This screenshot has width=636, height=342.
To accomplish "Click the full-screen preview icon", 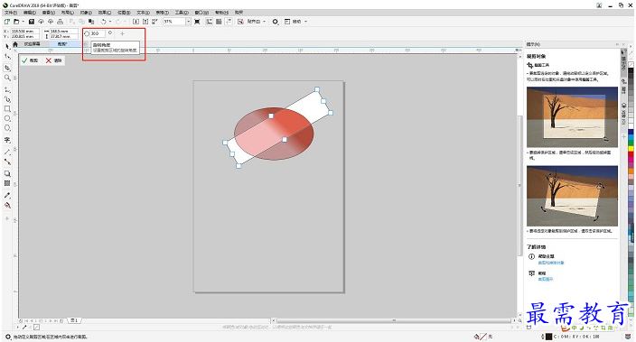I will point(197,22).
